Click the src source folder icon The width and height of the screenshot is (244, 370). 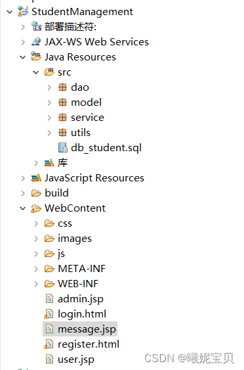point(49,72)
